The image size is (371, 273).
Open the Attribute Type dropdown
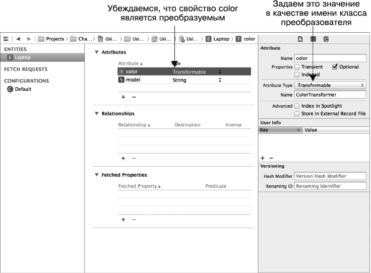tap(330, 86)
